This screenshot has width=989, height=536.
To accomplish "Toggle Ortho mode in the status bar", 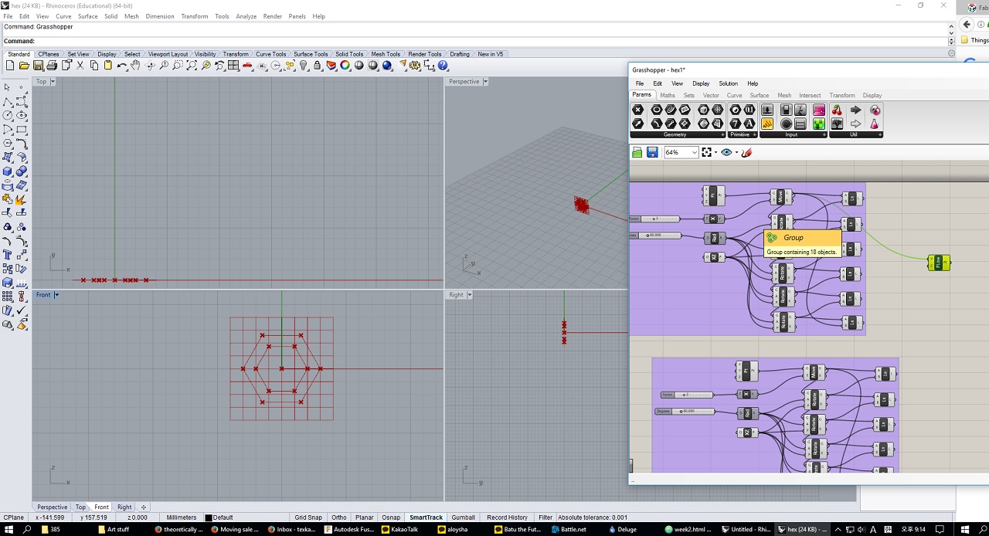I will pyautogui.click(x=338, y=517).
